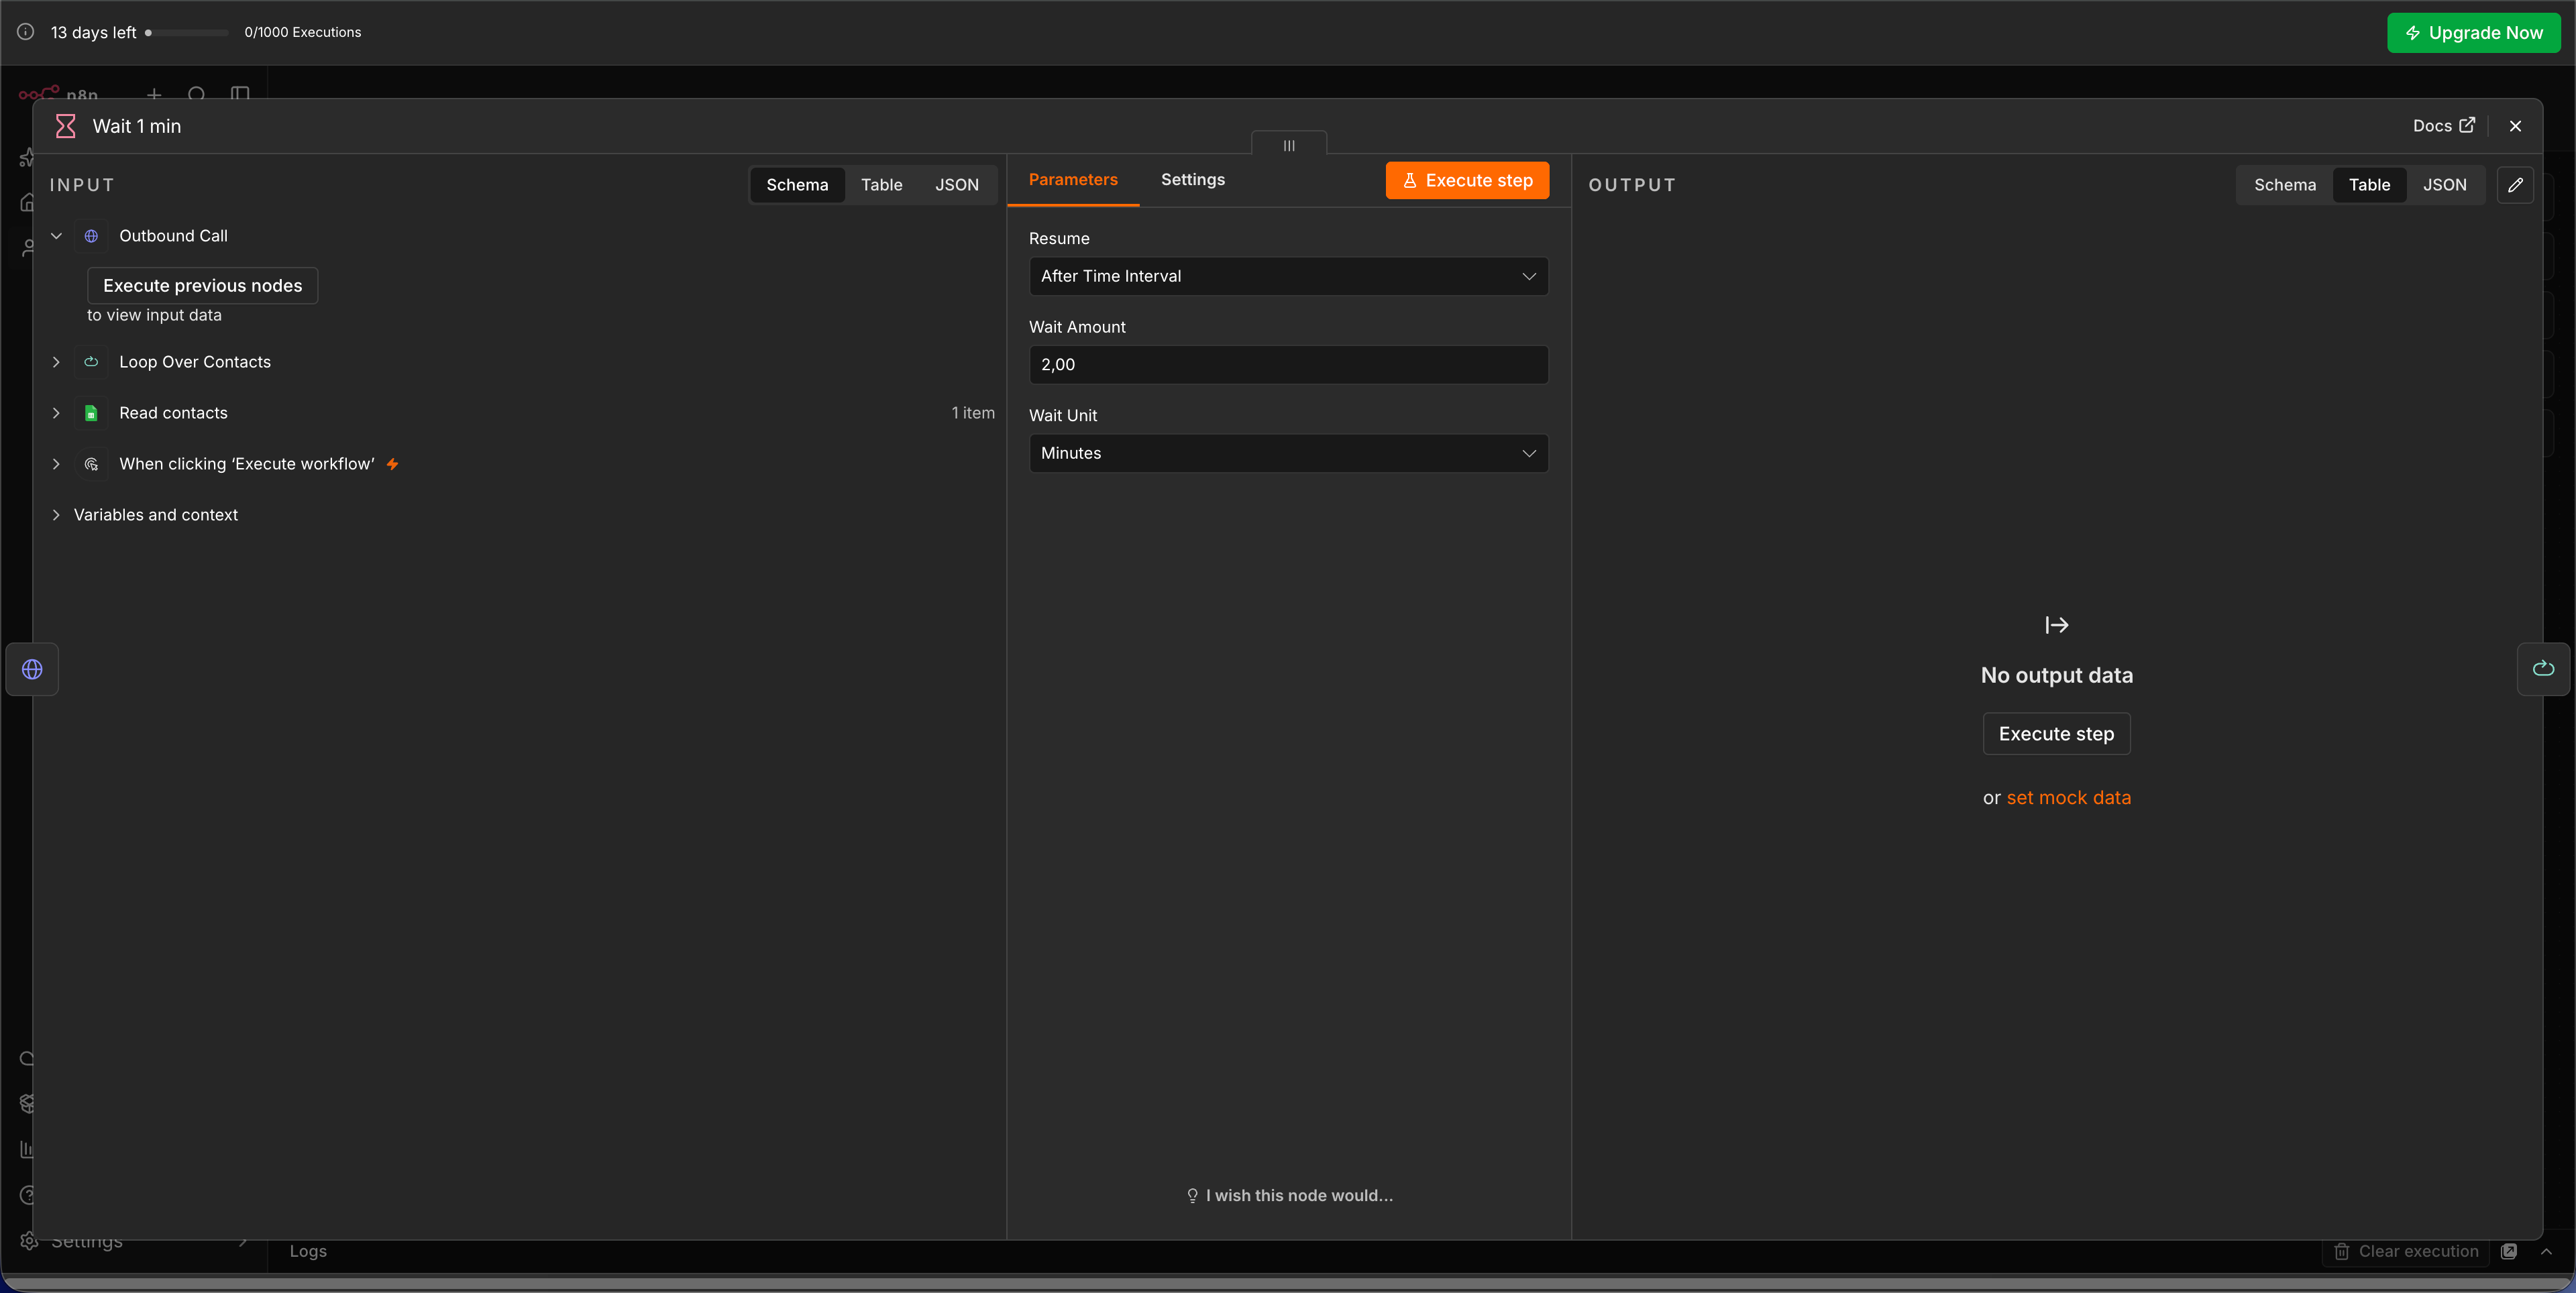Open the Resume dropdown
Image resolution: width=2576 pixels, height=1293 pixels.
pyautogui.click(x=1288, y=276)
